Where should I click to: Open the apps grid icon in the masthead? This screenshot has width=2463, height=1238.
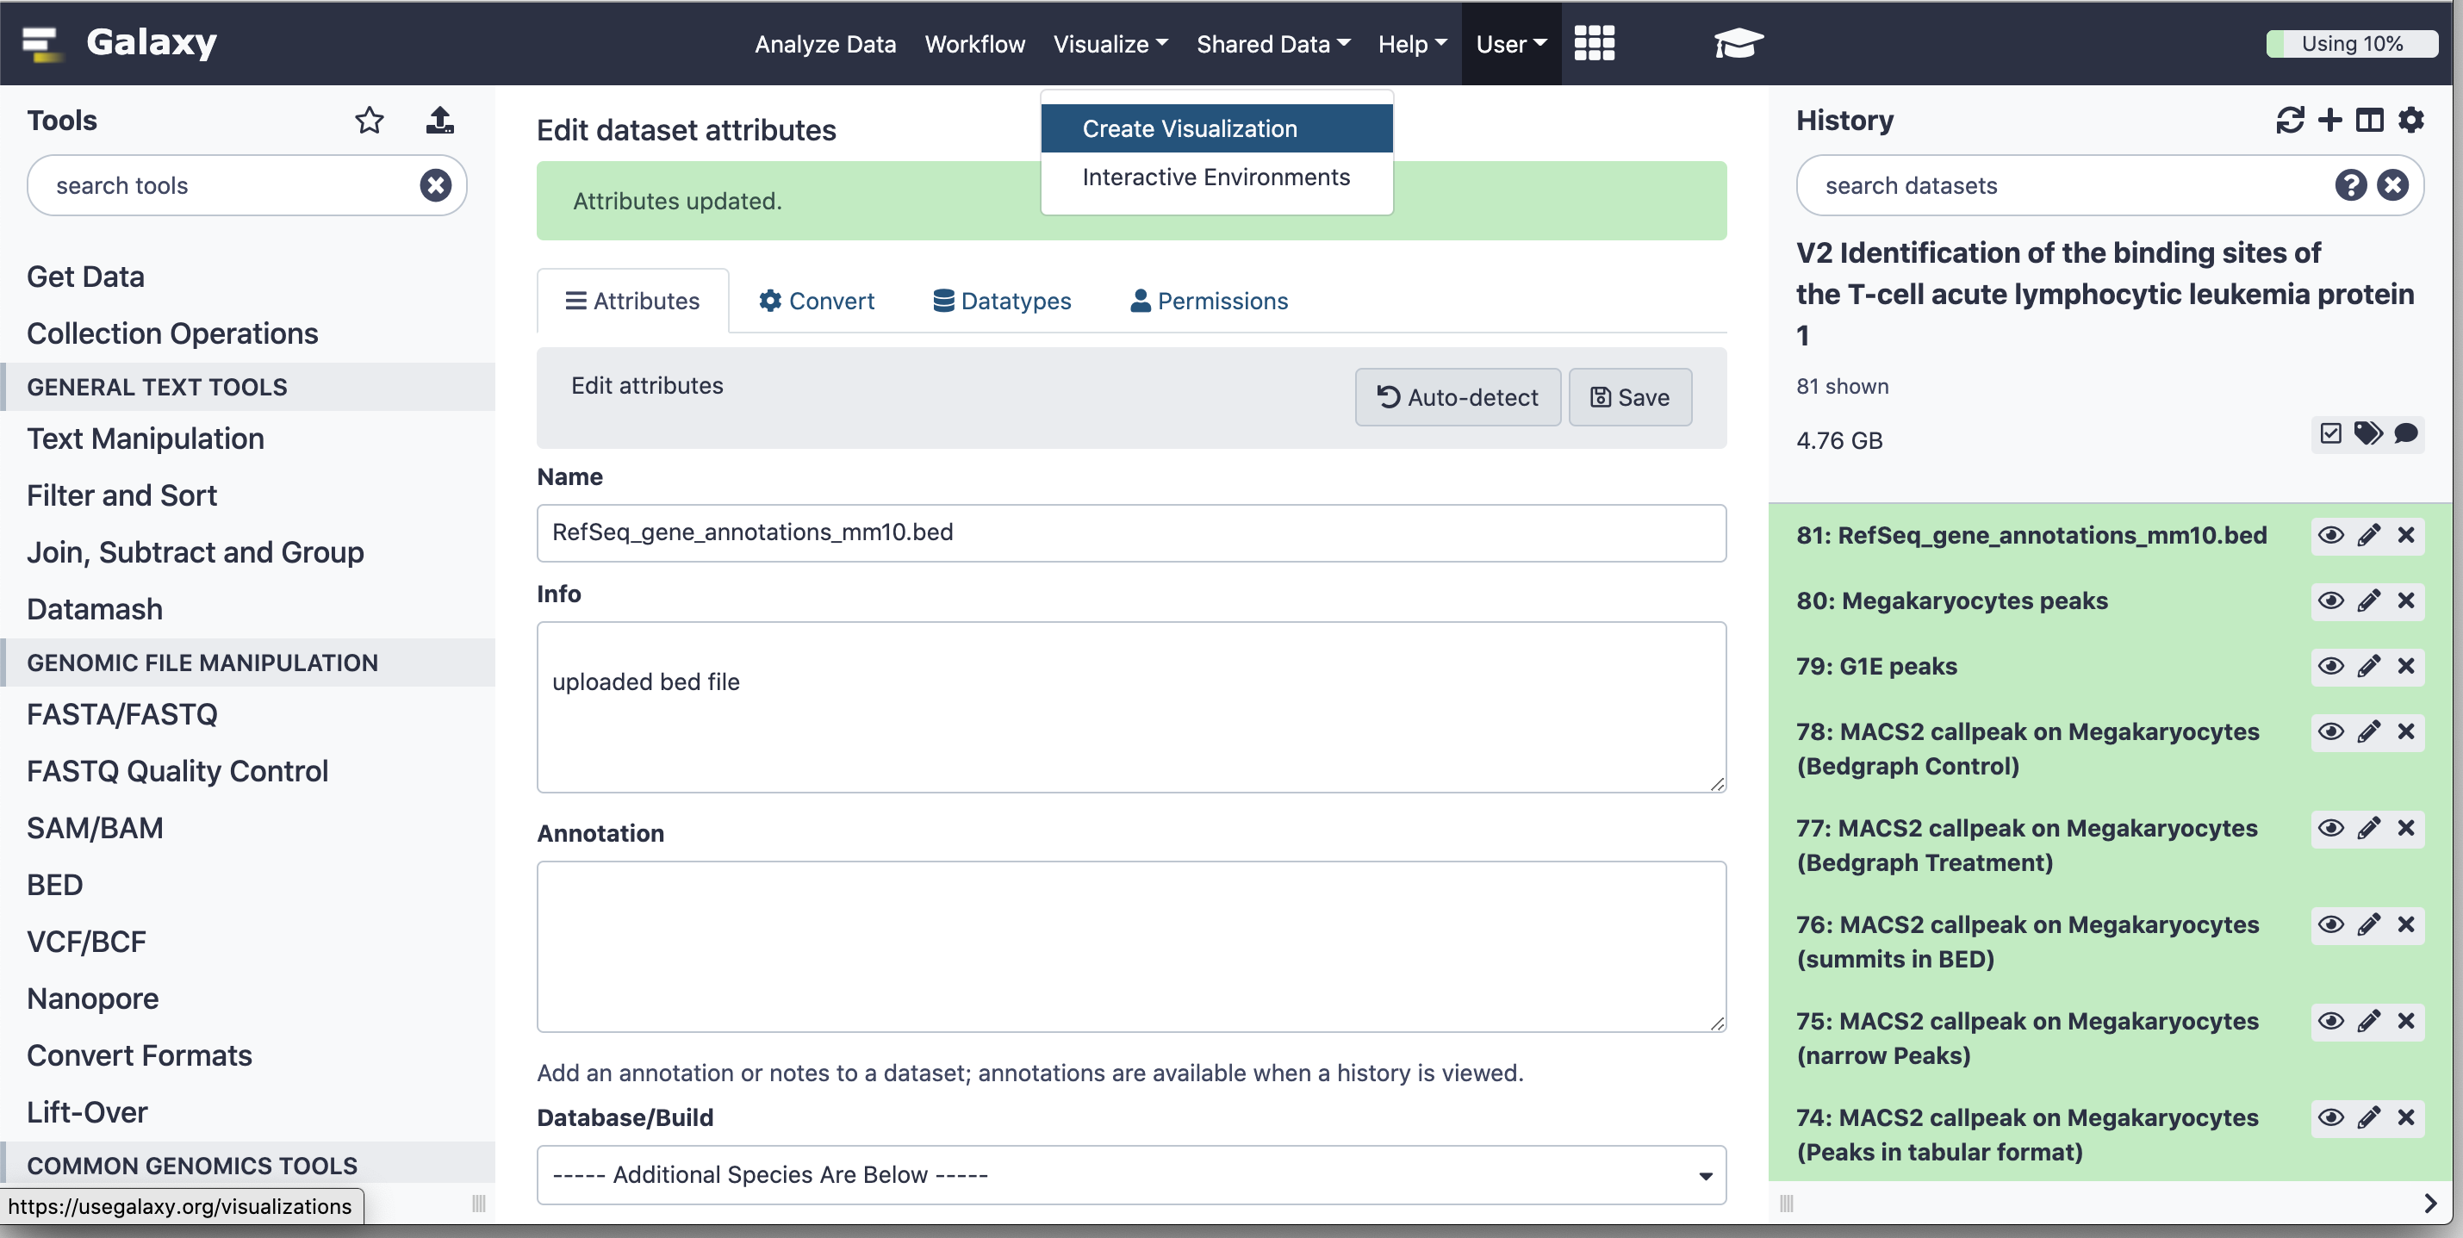click(x=1594, y=43)
